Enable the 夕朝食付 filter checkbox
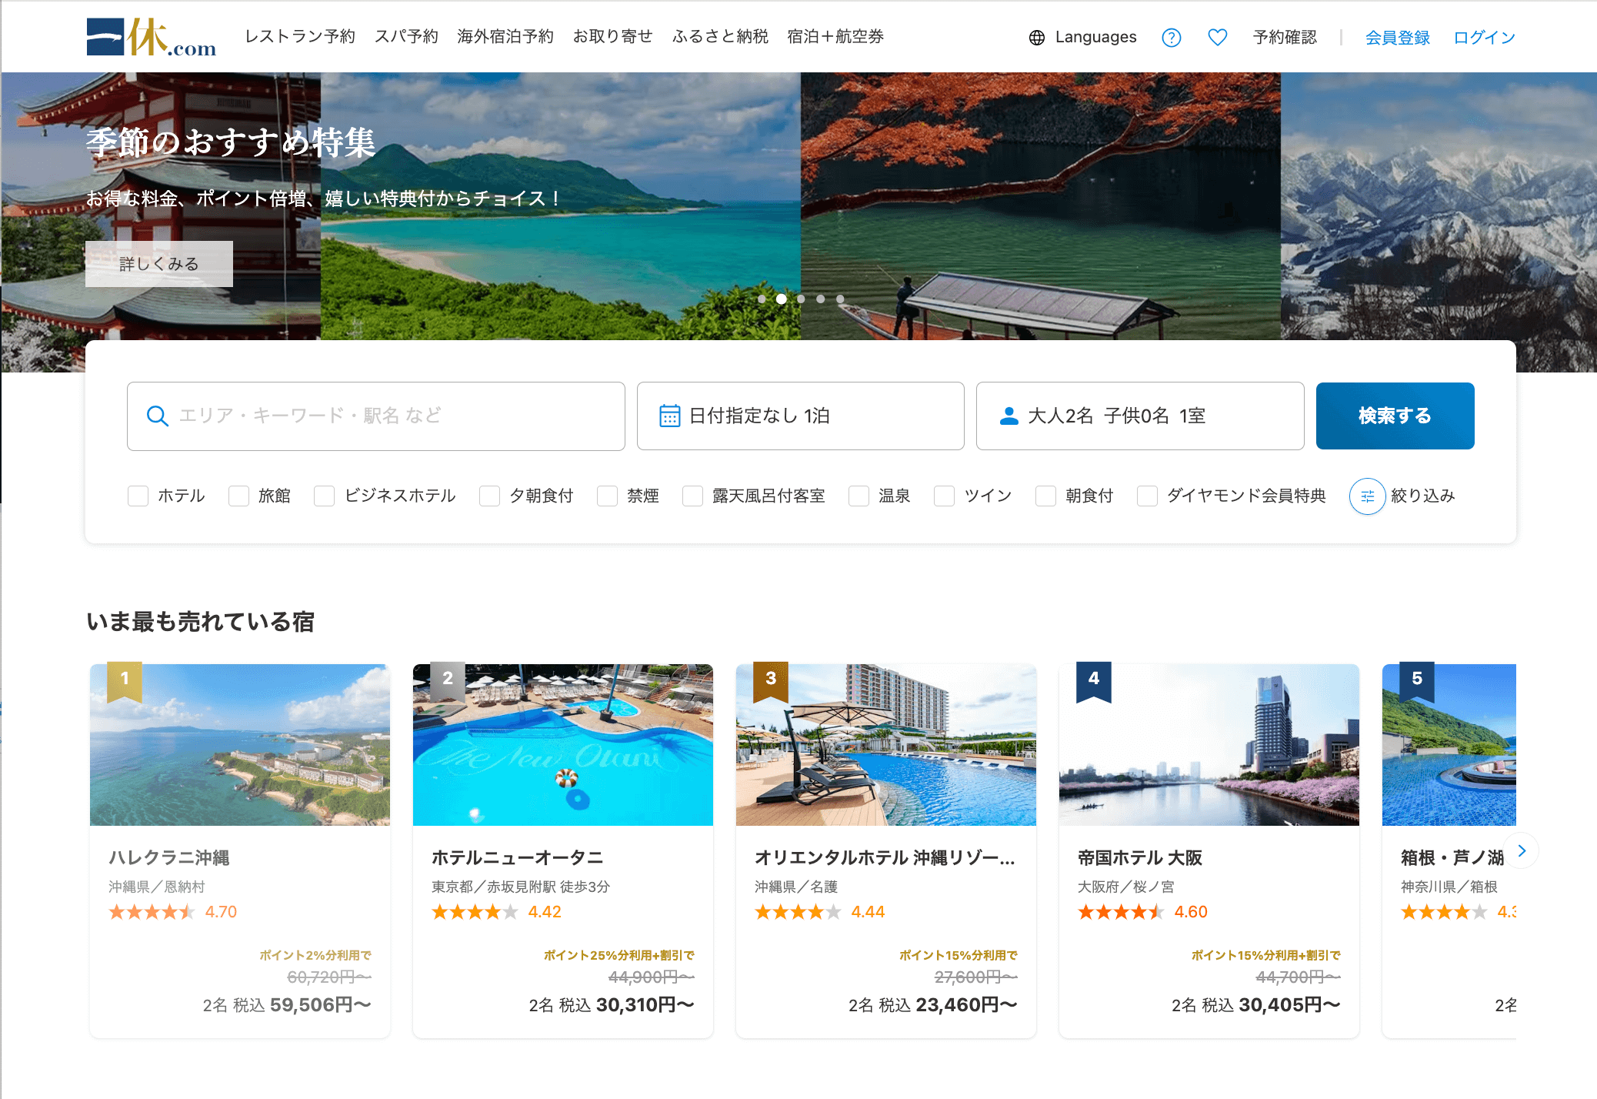 pyautogui.click(x=490, y=496)
